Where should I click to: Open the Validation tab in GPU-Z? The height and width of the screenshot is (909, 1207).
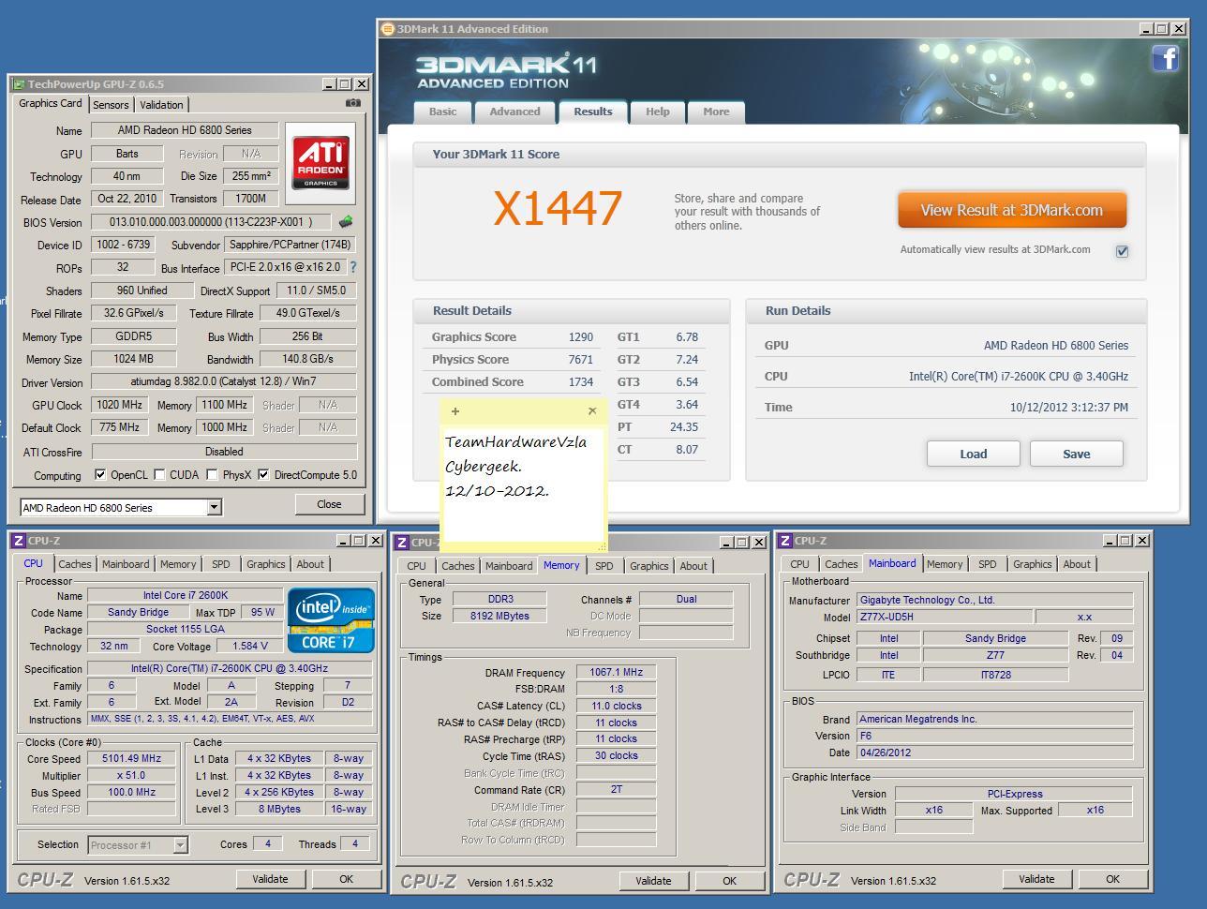[161, 105]
